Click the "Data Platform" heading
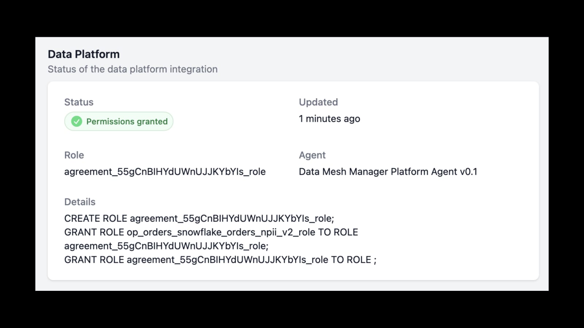 (84, 54)
